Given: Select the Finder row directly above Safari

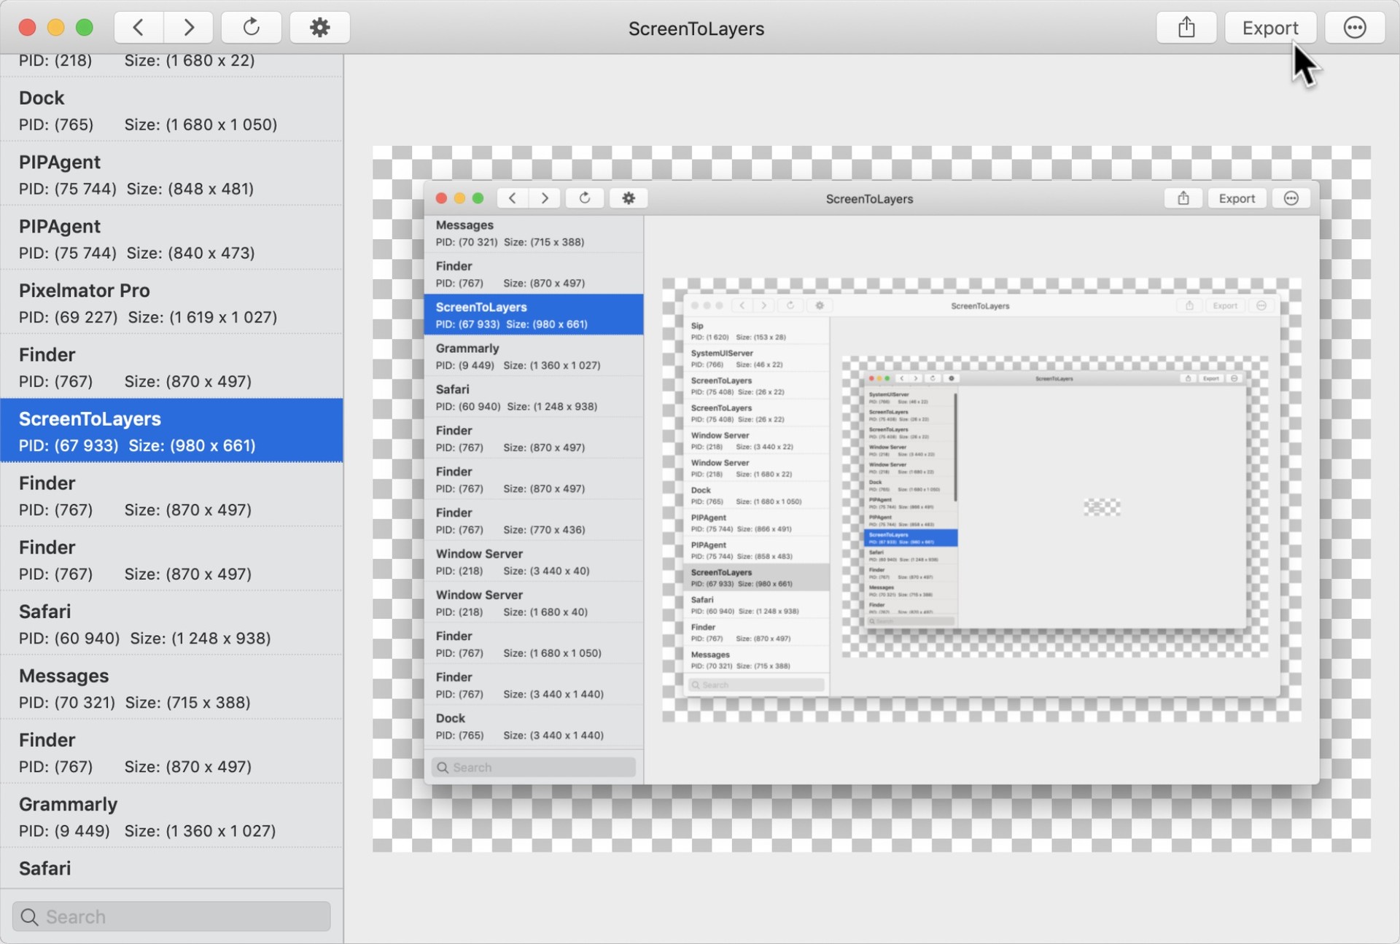Looking at the screenshot, I should [x=171, y=558].
